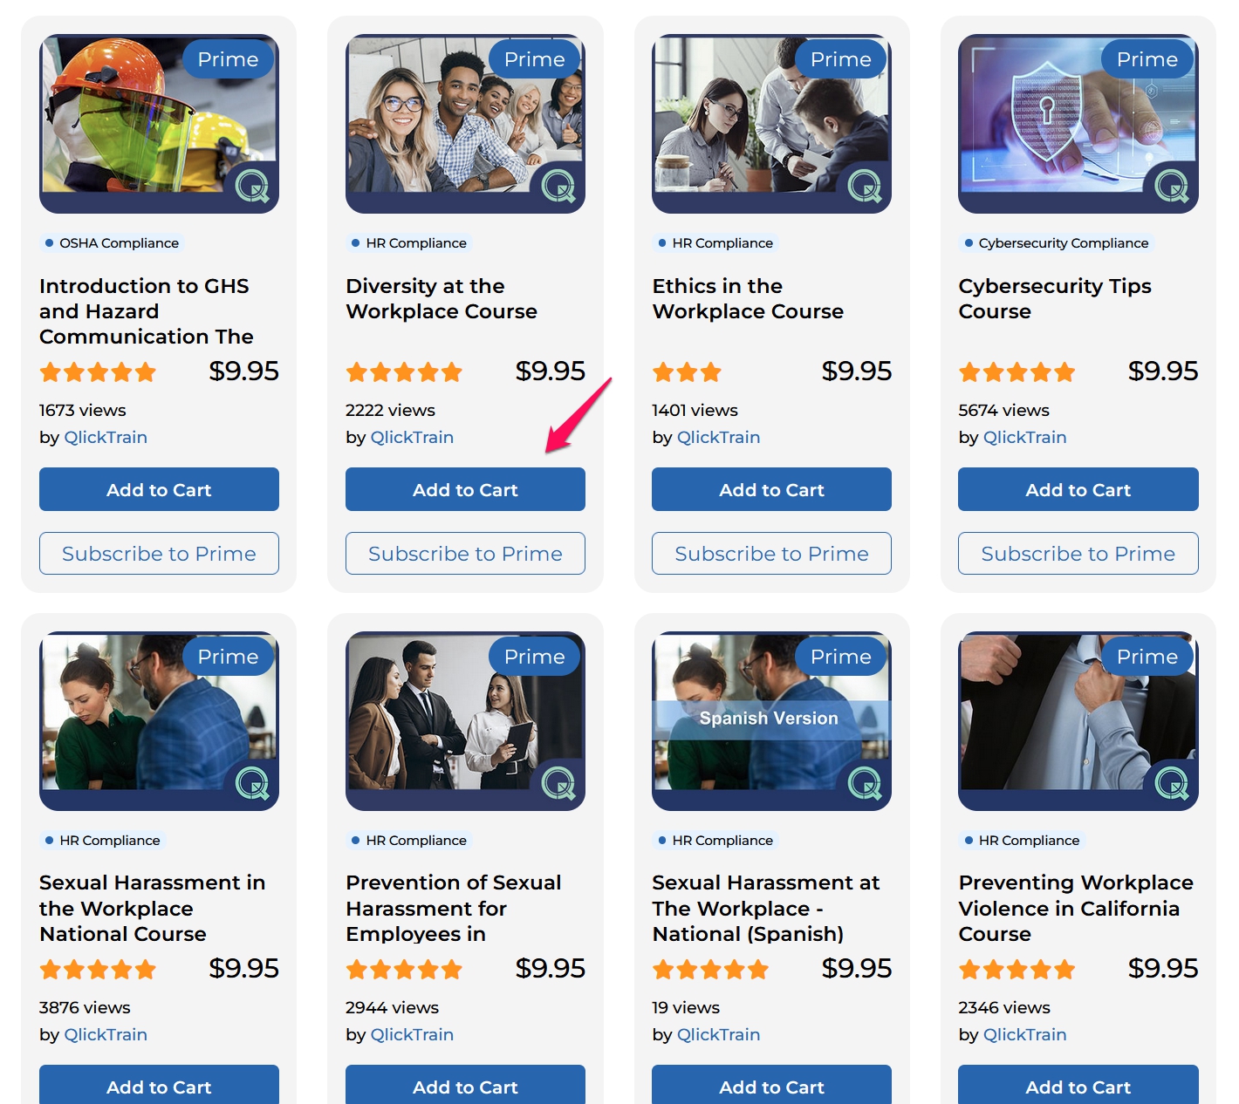The height and width of the screenshot is (1104, 1239).
Task: Click the Prime badge on Cybersecurity Tips Course
Action: coord(1147,59)
